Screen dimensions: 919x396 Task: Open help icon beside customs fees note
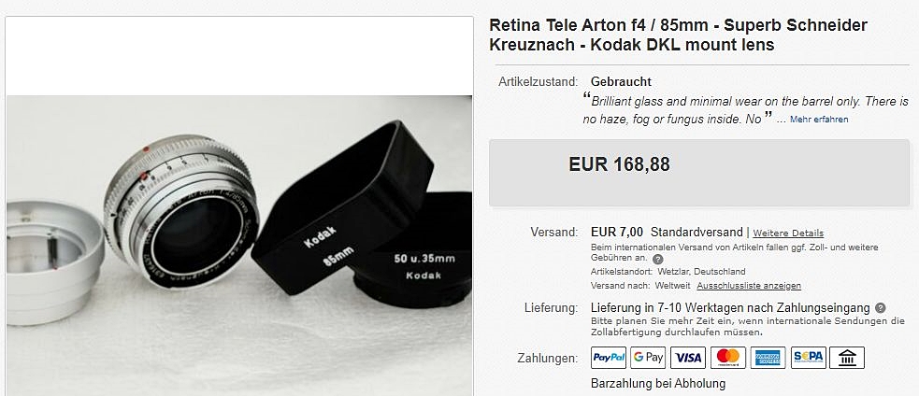pyautogui.click(x=657, y=259)
